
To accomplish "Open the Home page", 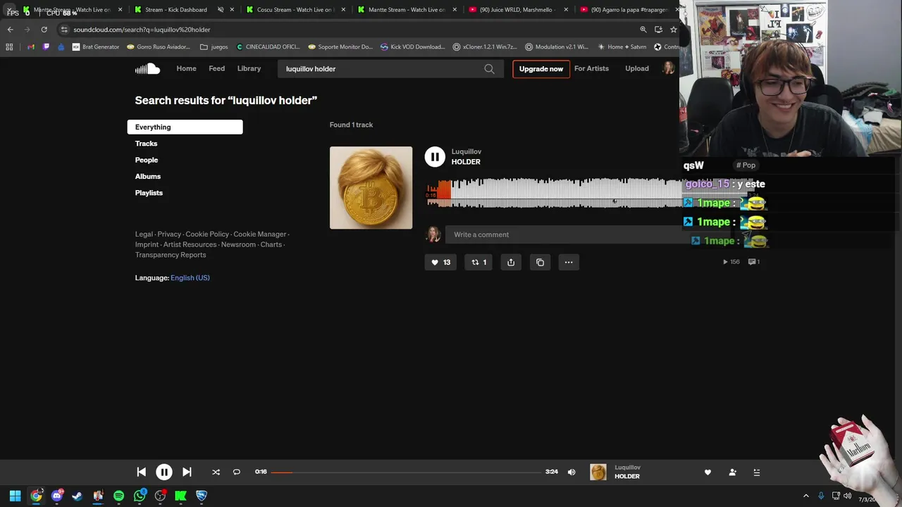I will (x=186, y=69).
